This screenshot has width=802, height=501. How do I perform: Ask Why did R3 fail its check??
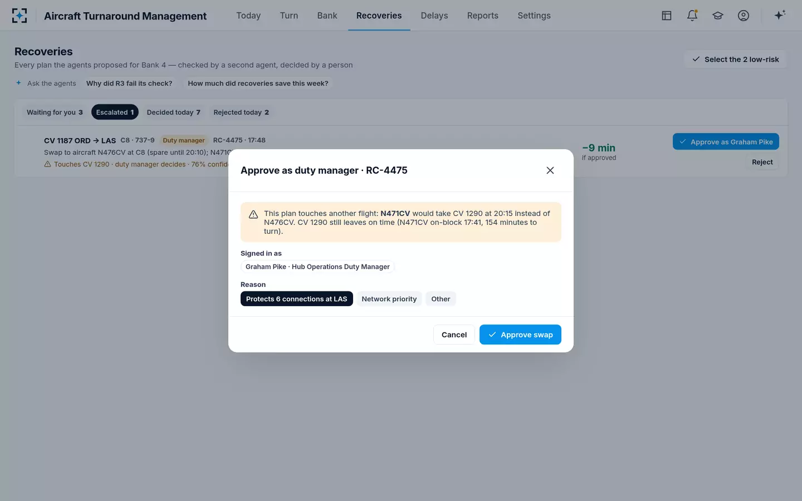tap(129, 83)
